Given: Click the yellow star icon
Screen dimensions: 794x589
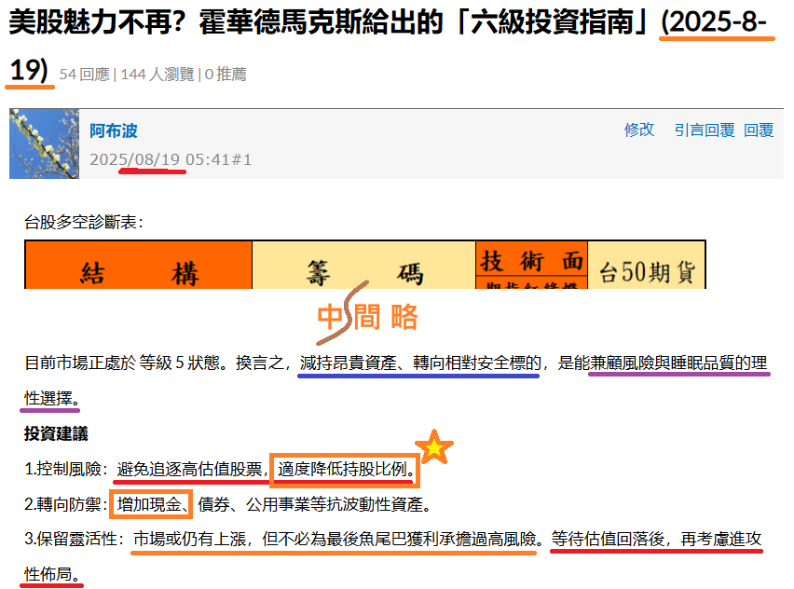Looking at the screenshot, I should pos(434,448).
